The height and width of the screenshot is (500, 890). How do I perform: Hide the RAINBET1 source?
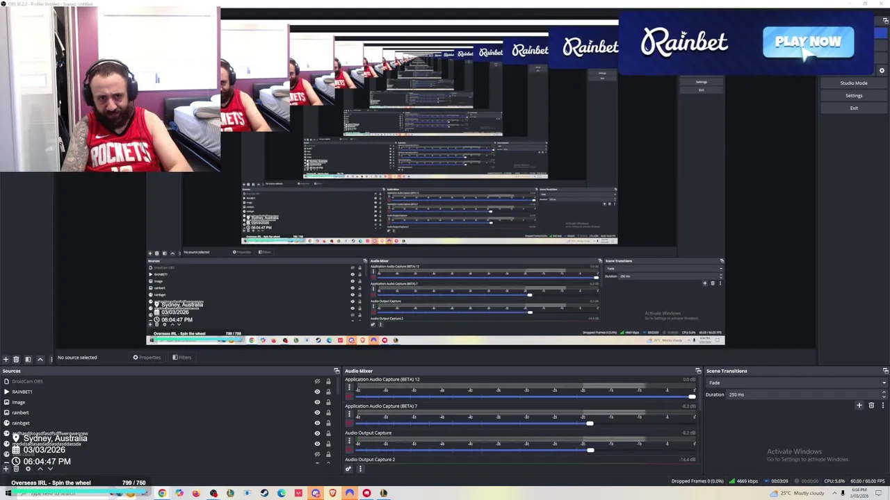(x=317, y=392)
